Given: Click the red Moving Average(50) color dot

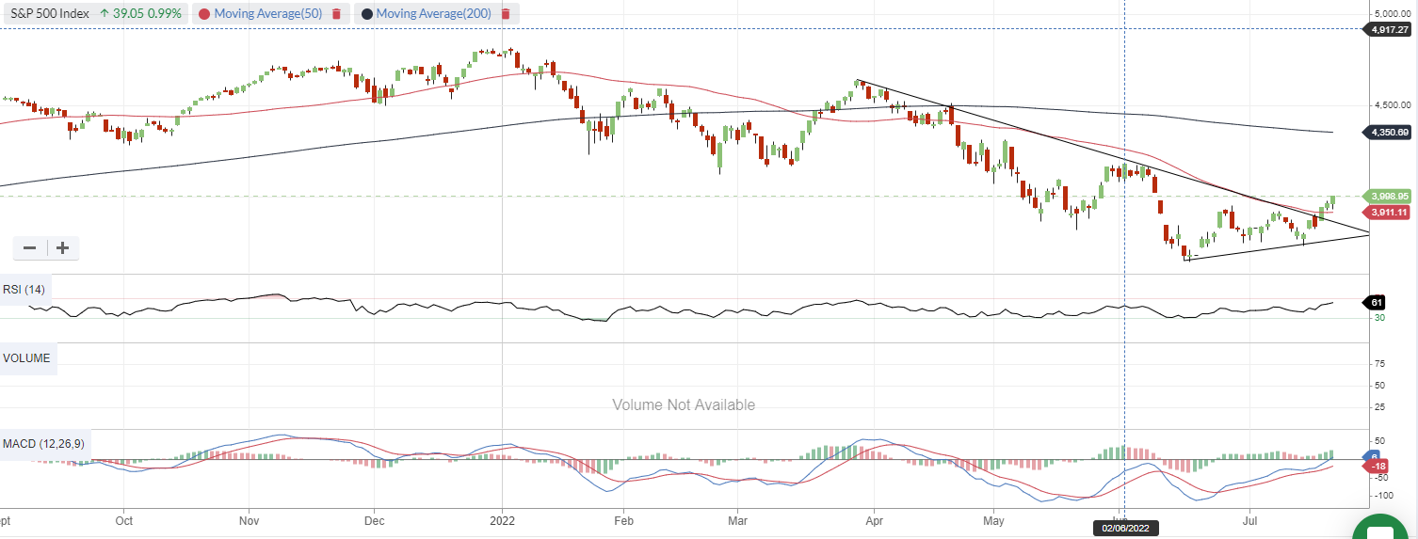Looking at the screenshot, I should tap(203, 14).
